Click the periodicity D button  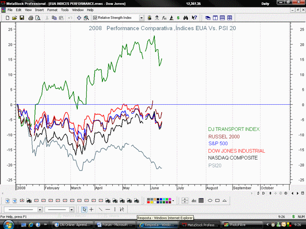[x=264, y=193]
